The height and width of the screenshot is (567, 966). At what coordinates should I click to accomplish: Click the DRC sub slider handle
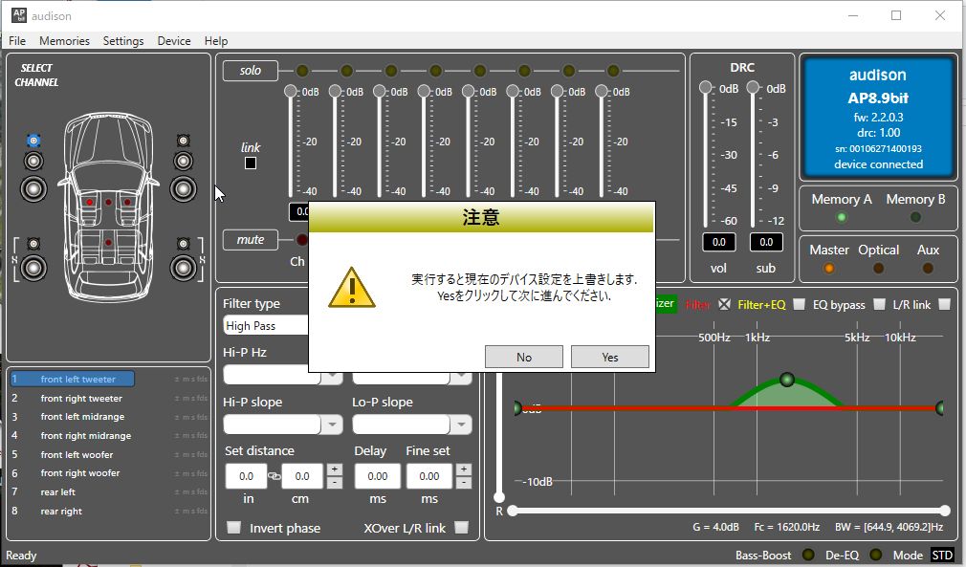point(753,87)
